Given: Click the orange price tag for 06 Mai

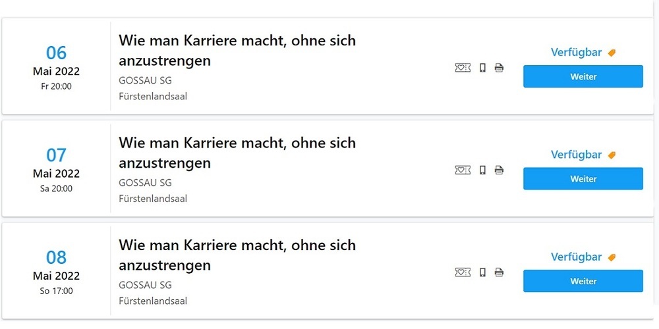Looking at the screenshot, I should [x=612, y=53].
